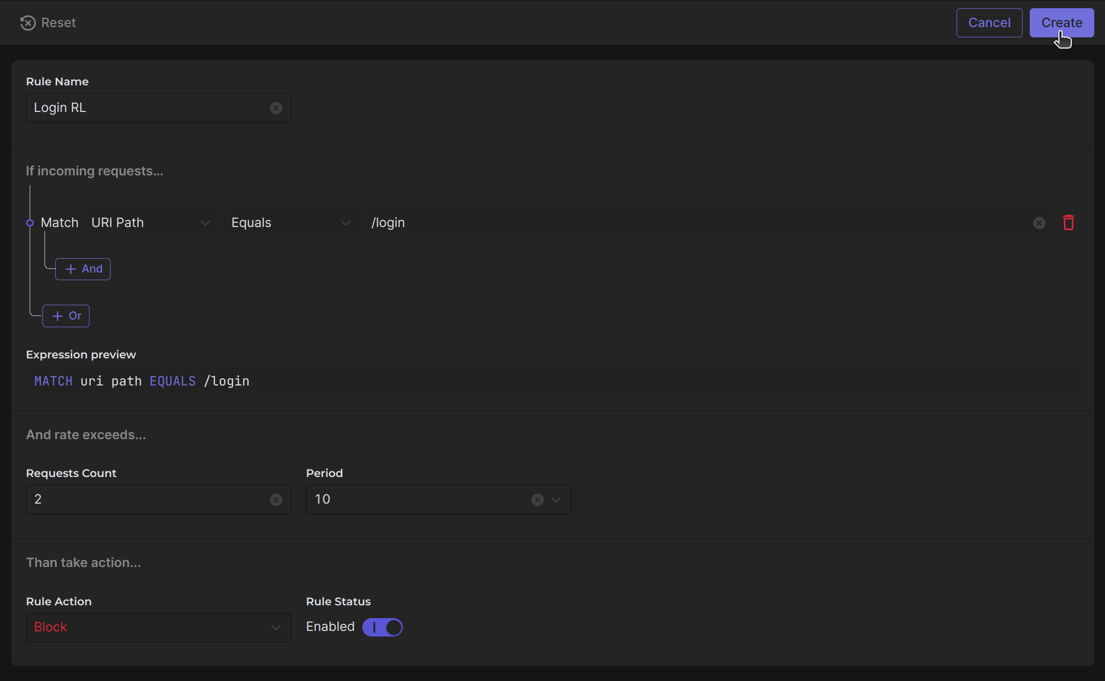Expand the Rule Action Block dropdown
The image size is (1105, 681).
pos(158,627)
